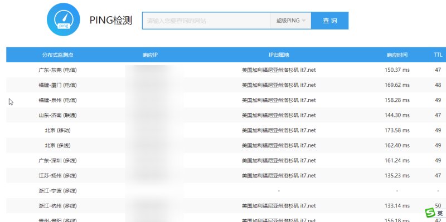446x222 pixels.
Task: Click the 135.23 ms response time
Action: click(x=397, y=175)
